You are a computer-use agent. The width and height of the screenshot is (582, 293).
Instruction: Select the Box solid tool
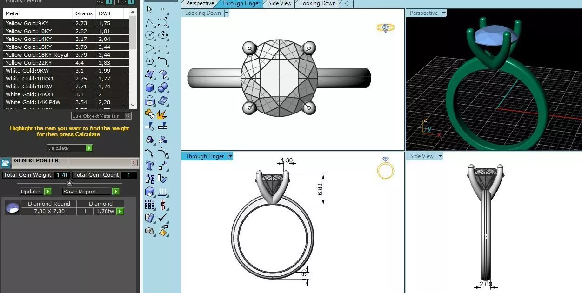(150, 87)
